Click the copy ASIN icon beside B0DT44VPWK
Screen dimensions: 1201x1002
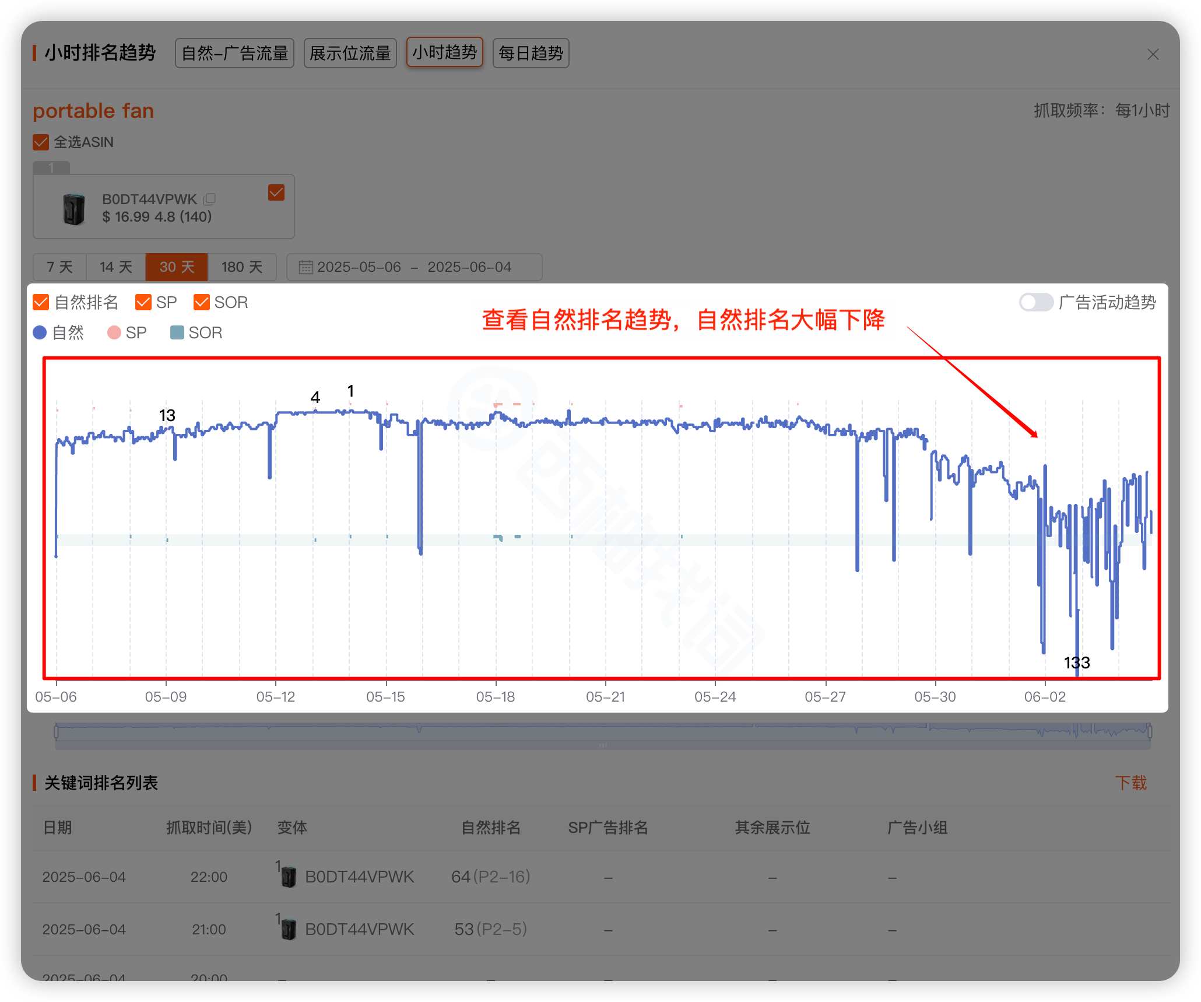tap(209, 199)
